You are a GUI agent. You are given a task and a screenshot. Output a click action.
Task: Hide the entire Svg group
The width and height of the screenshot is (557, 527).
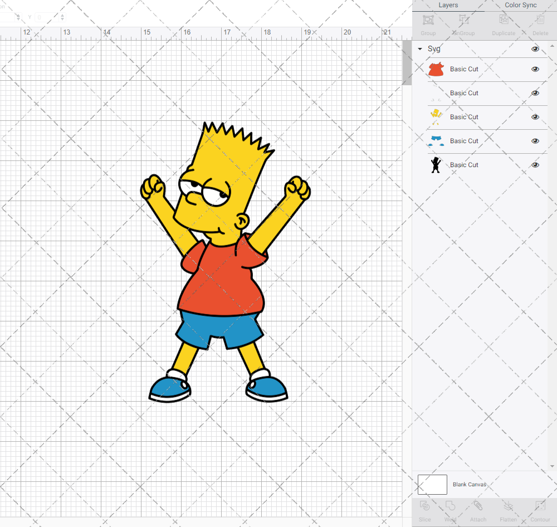[535, 48]
